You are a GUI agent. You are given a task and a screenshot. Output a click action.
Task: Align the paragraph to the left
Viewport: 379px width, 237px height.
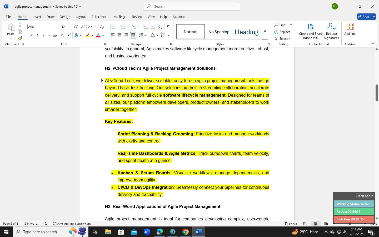click(112, 35)
